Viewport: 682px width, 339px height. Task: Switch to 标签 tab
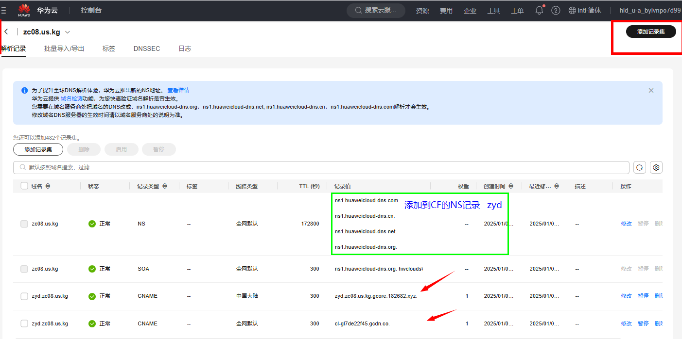(109, 48)
